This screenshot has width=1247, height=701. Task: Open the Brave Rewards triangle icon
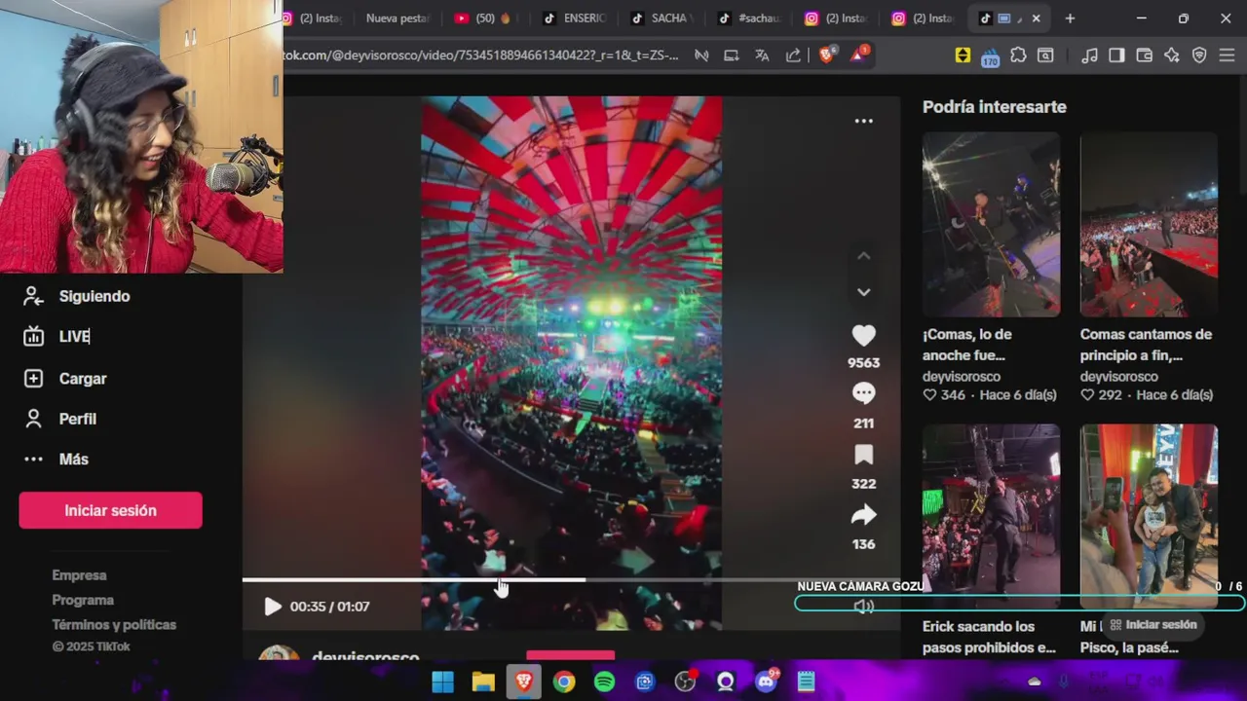click(x=859, y=55)
